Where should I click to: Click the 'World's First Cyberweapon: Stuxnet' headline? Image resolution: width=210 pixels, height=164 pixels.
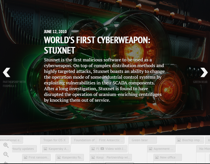coord(97,45)
